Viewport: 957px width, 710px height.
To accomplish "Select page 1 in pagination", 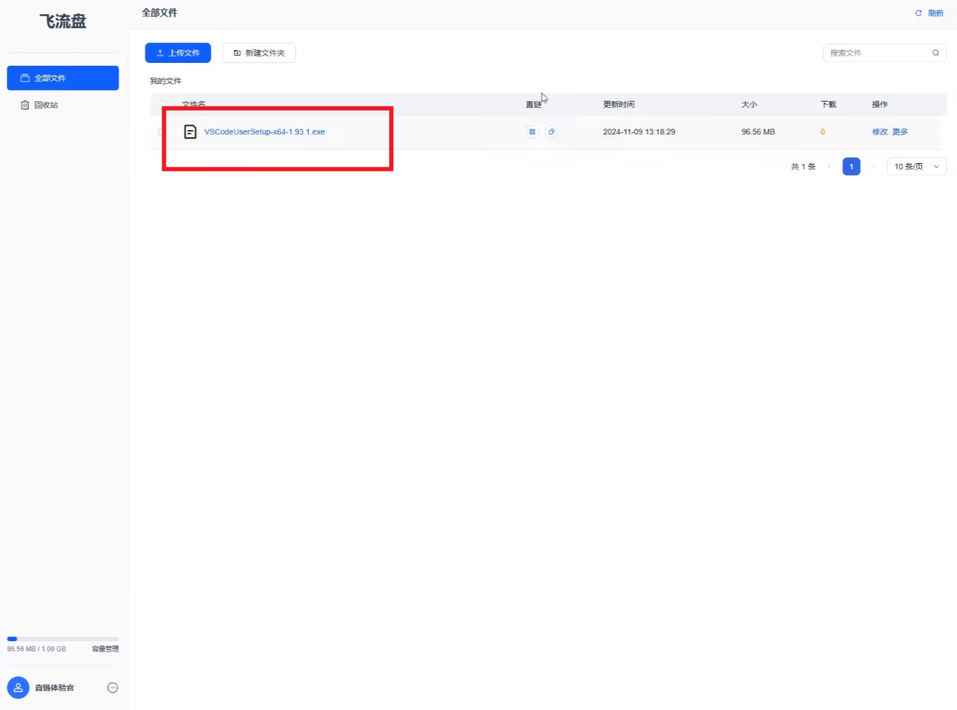I will (851, 167).
